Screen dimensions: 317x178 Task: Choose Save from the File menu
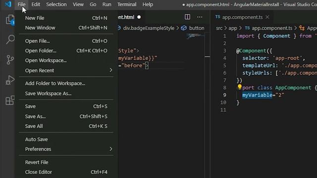66,106
